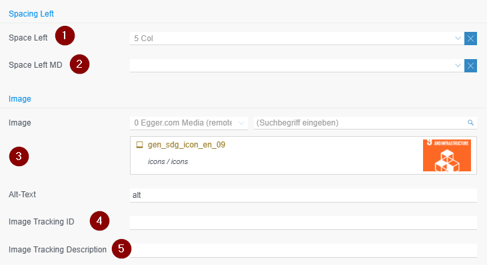
Task: Collapse the Image section header
Action: tap(20, 99)
